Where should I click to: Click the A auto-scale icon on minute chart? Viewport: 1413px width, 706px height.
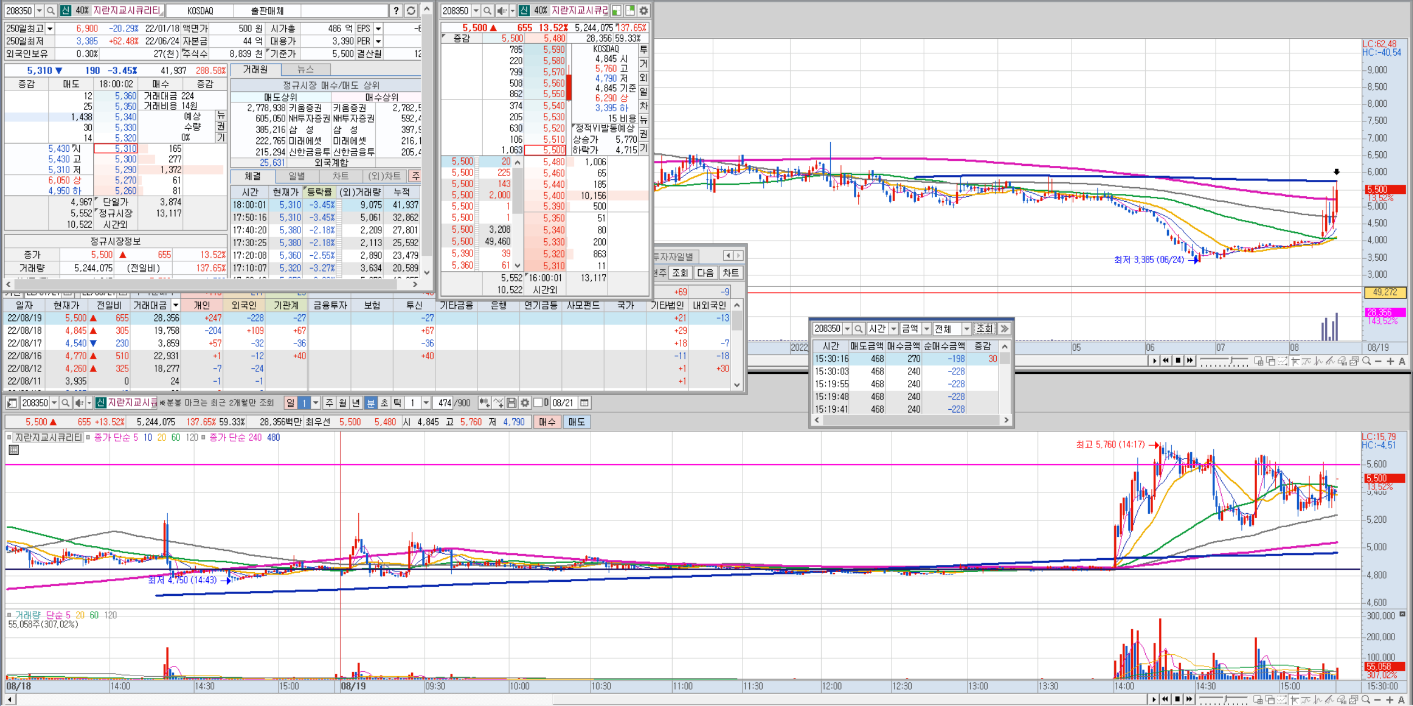[1401, 699]
